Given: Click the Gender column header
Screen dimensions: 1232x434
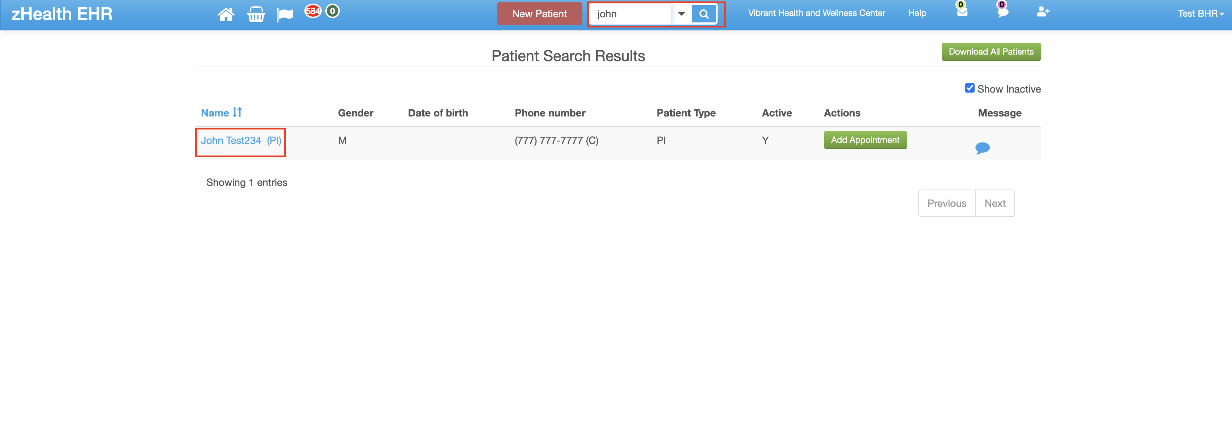Looking at the screenshot, I should [x=355, y=113].
